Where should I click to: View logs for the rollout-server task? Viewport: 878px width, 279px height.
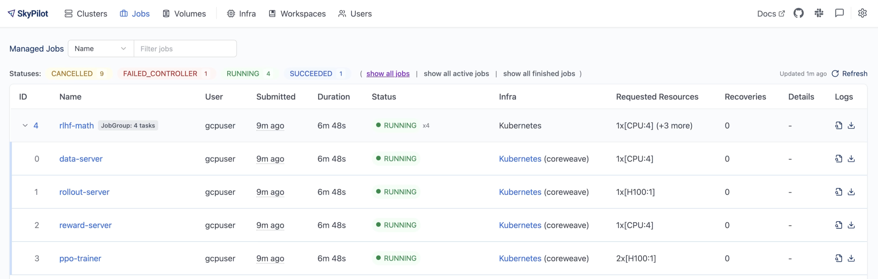pyautogui.click(x=838, y=192)
